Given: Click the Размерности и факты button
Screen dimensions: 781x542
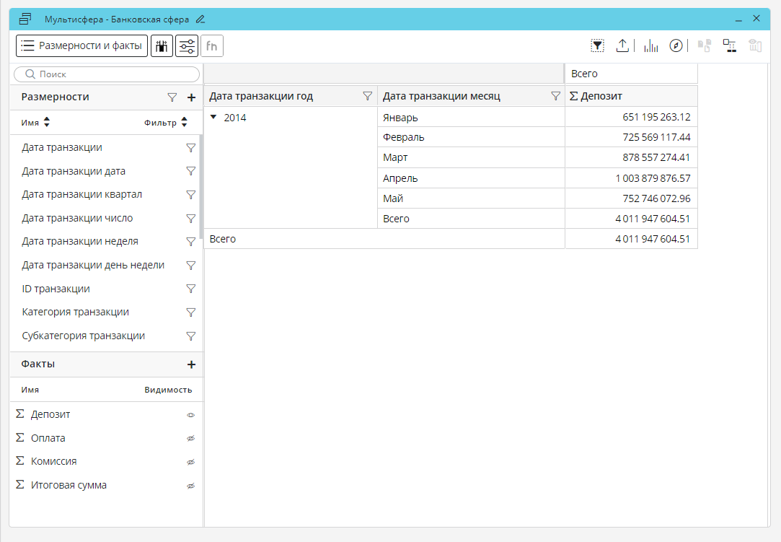Looking at the screenshot, I should [81, 46].
